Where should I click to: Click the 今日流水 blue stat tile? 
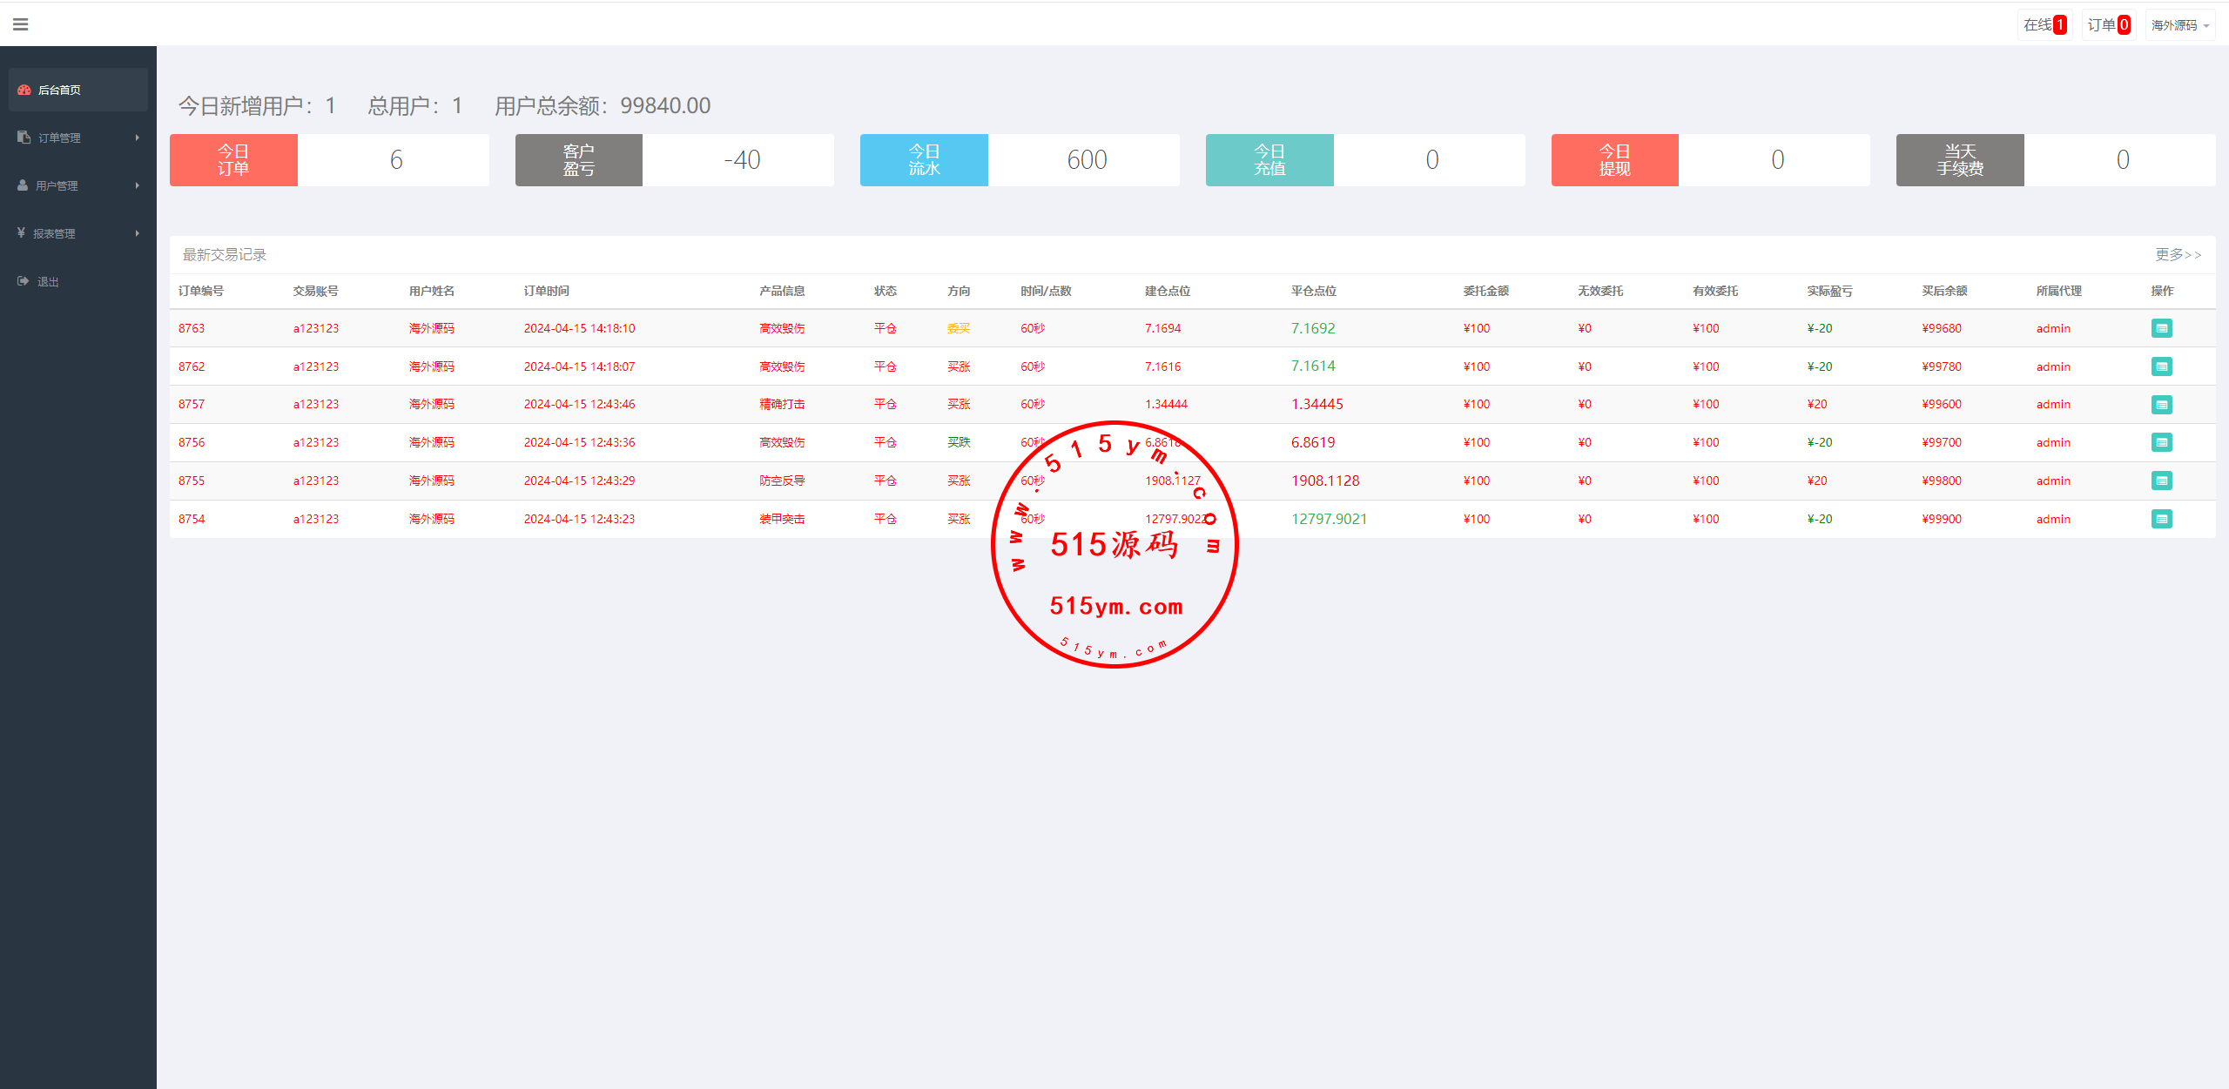924,160
